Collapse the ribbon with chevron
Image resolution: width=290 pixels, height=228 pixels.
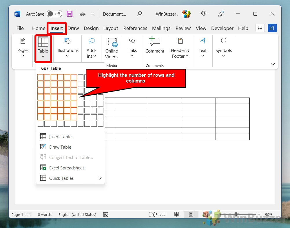[273, 64]
